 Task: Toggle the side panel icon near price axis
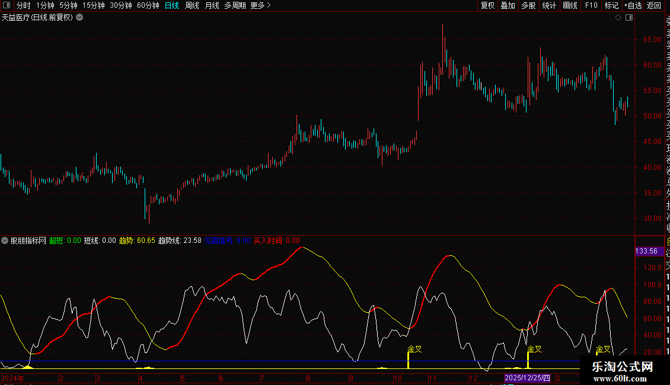pyautogui.click(x=629, y=18)
